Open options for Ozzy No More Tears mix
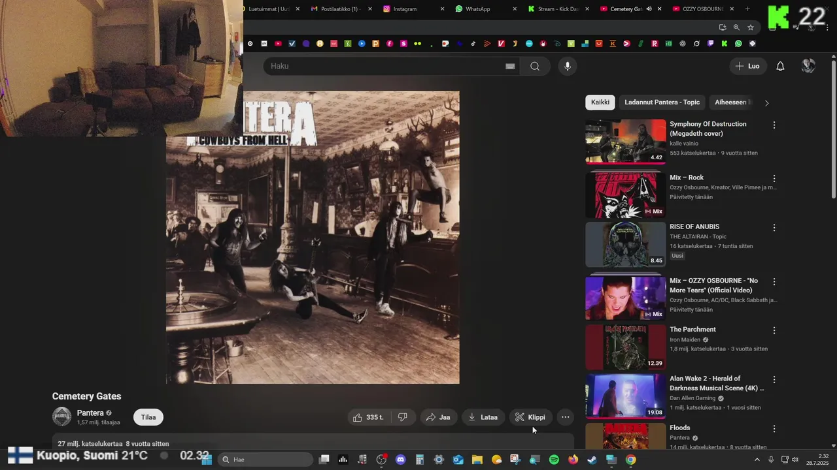Image resolution: width=837 pixels, height=470 pixels. tap(774, 281)
